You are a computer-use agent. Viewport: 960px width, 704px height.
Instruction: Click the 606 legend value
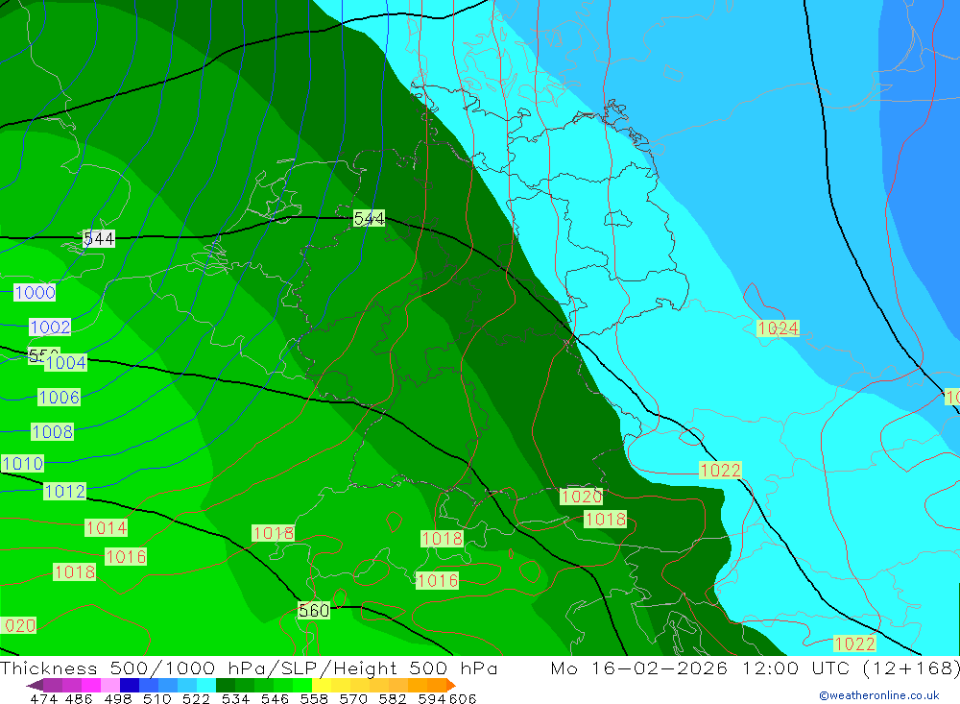[461, 698]
